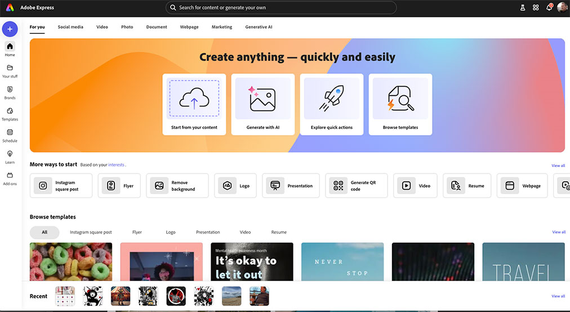Viewport: 570px width, 312px height.
Task: Open the TRAVEL template thumbnail
Action: pos(523,261)
